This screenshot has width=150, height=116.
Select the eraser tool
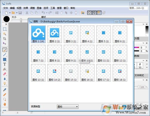(x=4, y=74)
